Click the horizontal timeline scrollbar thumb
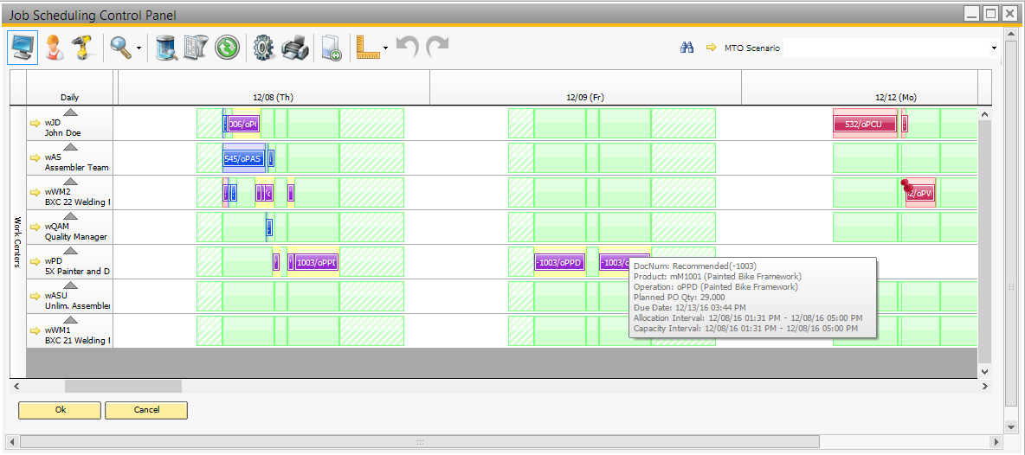The image size is (1025, 455). 123,386
